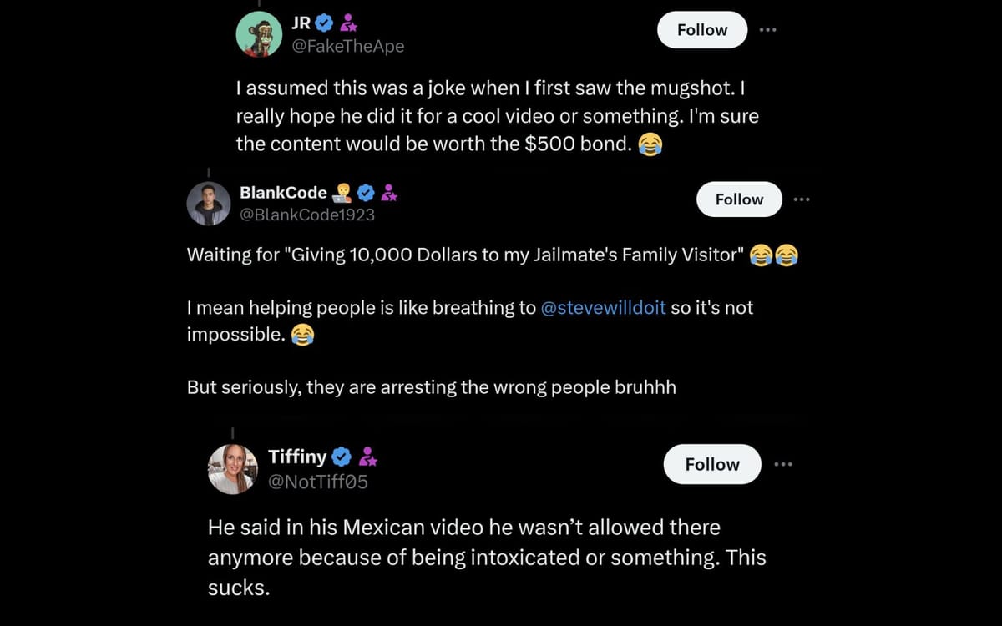Screen dimensions: 1002x626
Task: Open BlankCode's avatar photo
Action: [209, 203]
